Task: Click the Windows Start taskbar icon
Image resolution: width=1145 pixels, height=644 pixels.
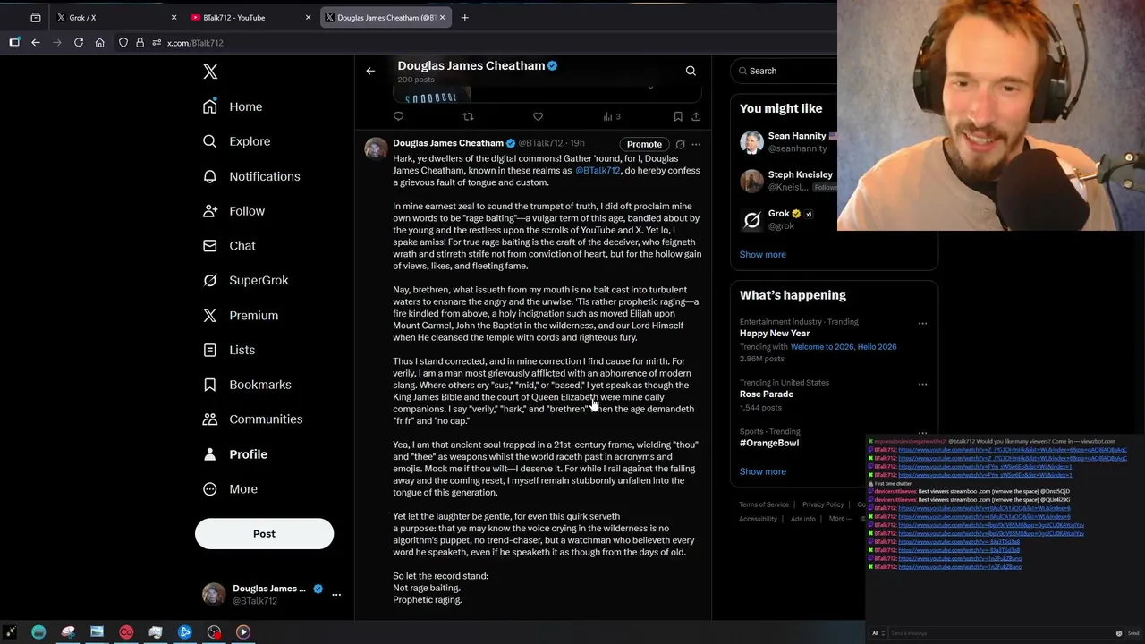Action: click(x=10, y=632)
